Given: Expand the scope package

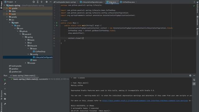Looking at the screenshot, I should (25, 63).
